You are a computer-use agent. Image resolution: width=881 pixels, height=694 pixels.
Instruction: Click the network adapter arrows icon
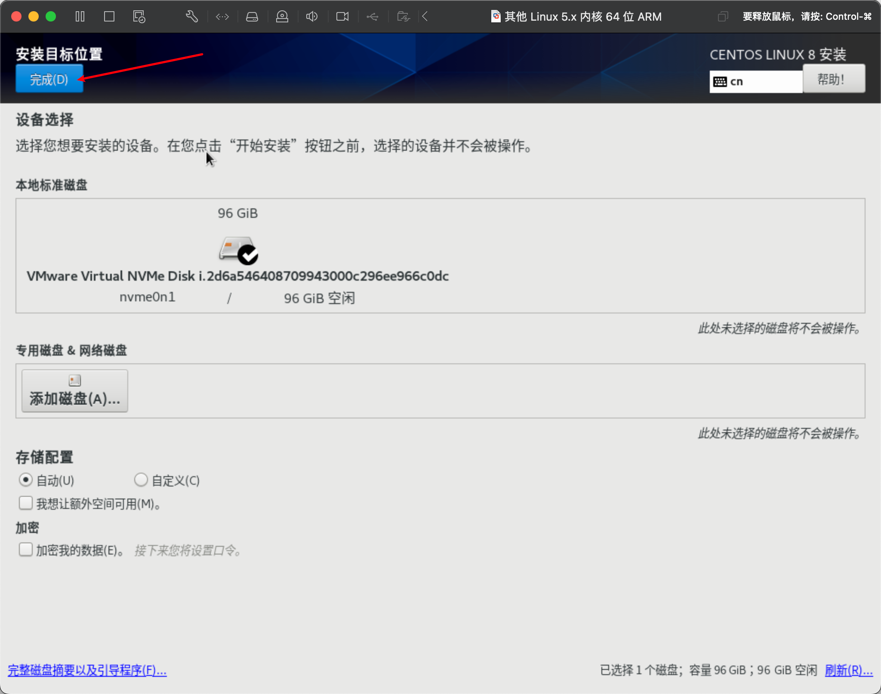[x=222, y=17]
